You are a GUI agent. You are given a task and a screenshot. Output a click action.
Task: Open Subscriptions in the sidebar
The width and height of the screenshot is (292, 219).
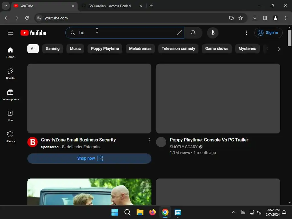pyautogui.click(x=10, y=95)
